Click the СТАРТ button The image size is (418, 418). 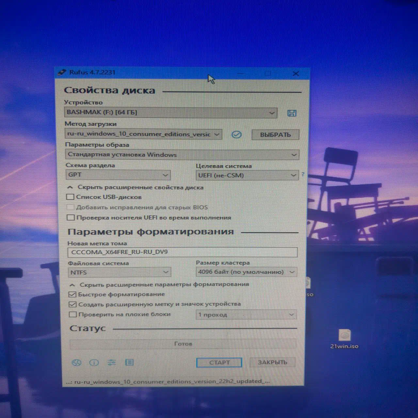pos(219,362)
